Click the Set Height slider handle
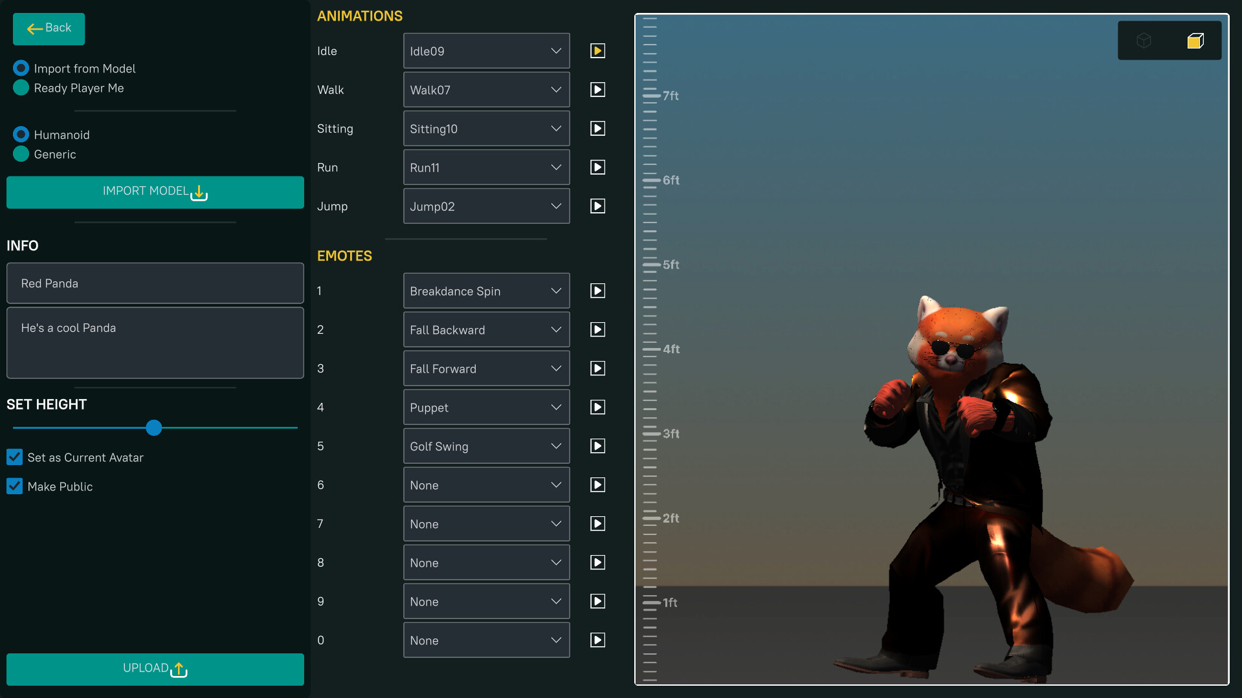 coord(154,428)
